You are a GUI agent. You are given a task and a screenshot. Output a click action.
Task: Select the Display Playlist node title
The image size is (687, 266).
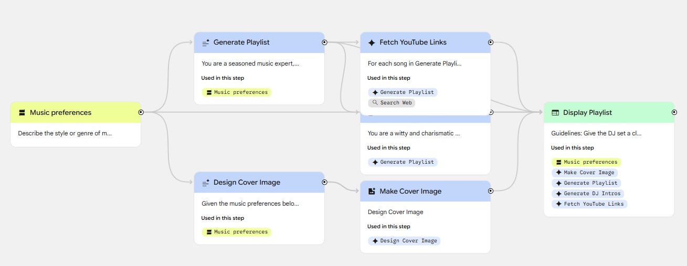click(x=587, y=113)
